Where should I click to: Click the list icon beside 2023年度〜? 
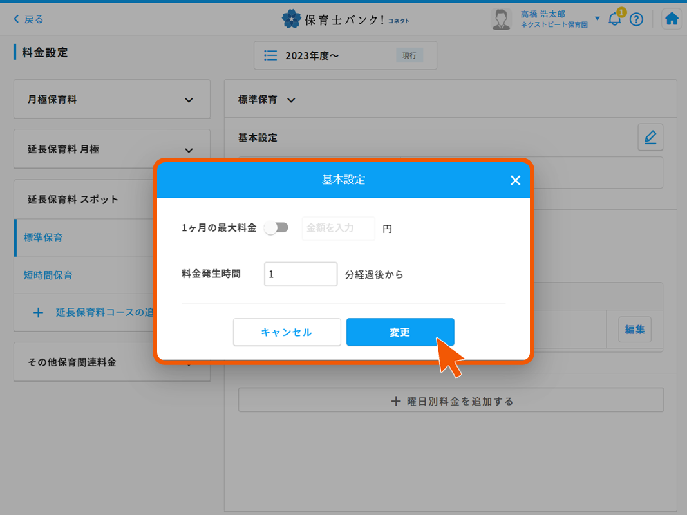(x=270, y=55)
